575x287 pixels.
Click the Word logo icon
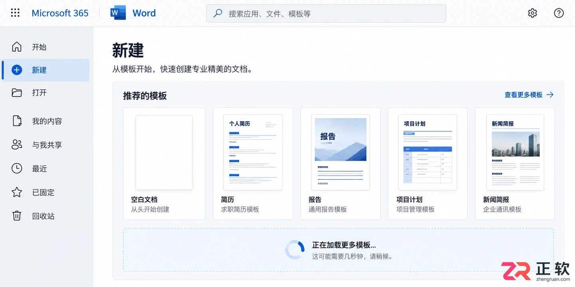coord(118,13)
